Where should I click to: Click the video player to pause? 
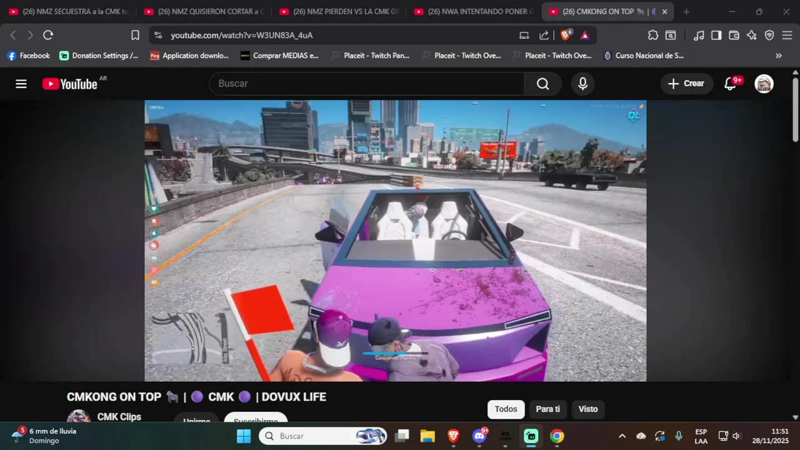pos(396,241)
